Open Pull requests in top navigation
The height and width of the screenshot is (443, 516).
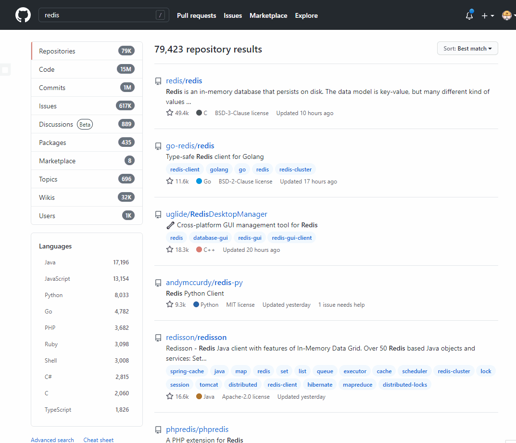(x=196, y=15)
